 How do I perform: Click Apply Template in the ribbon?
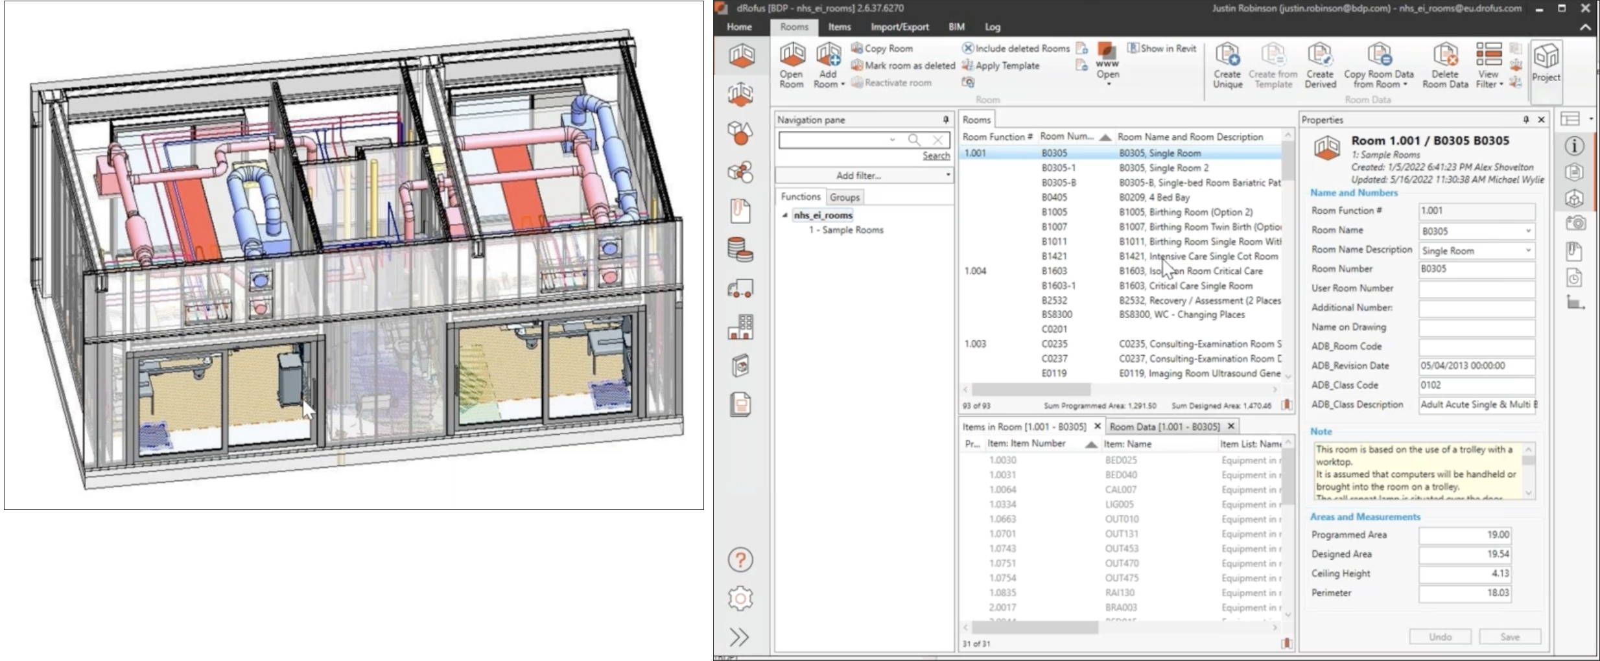(x=1000, y=65)
